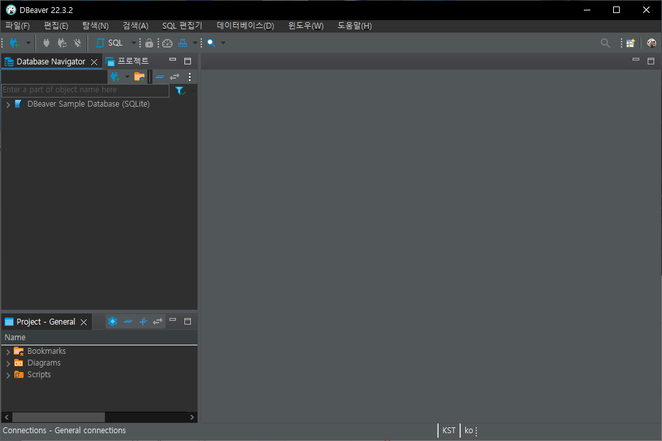Click the Create New Folder icon in navigator
Image resolution: width=662 pixels, height=441 pixels.
139,77
